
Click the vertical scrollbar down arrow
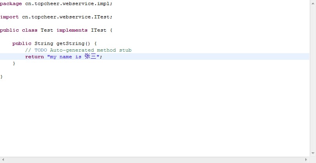[313, 153]
